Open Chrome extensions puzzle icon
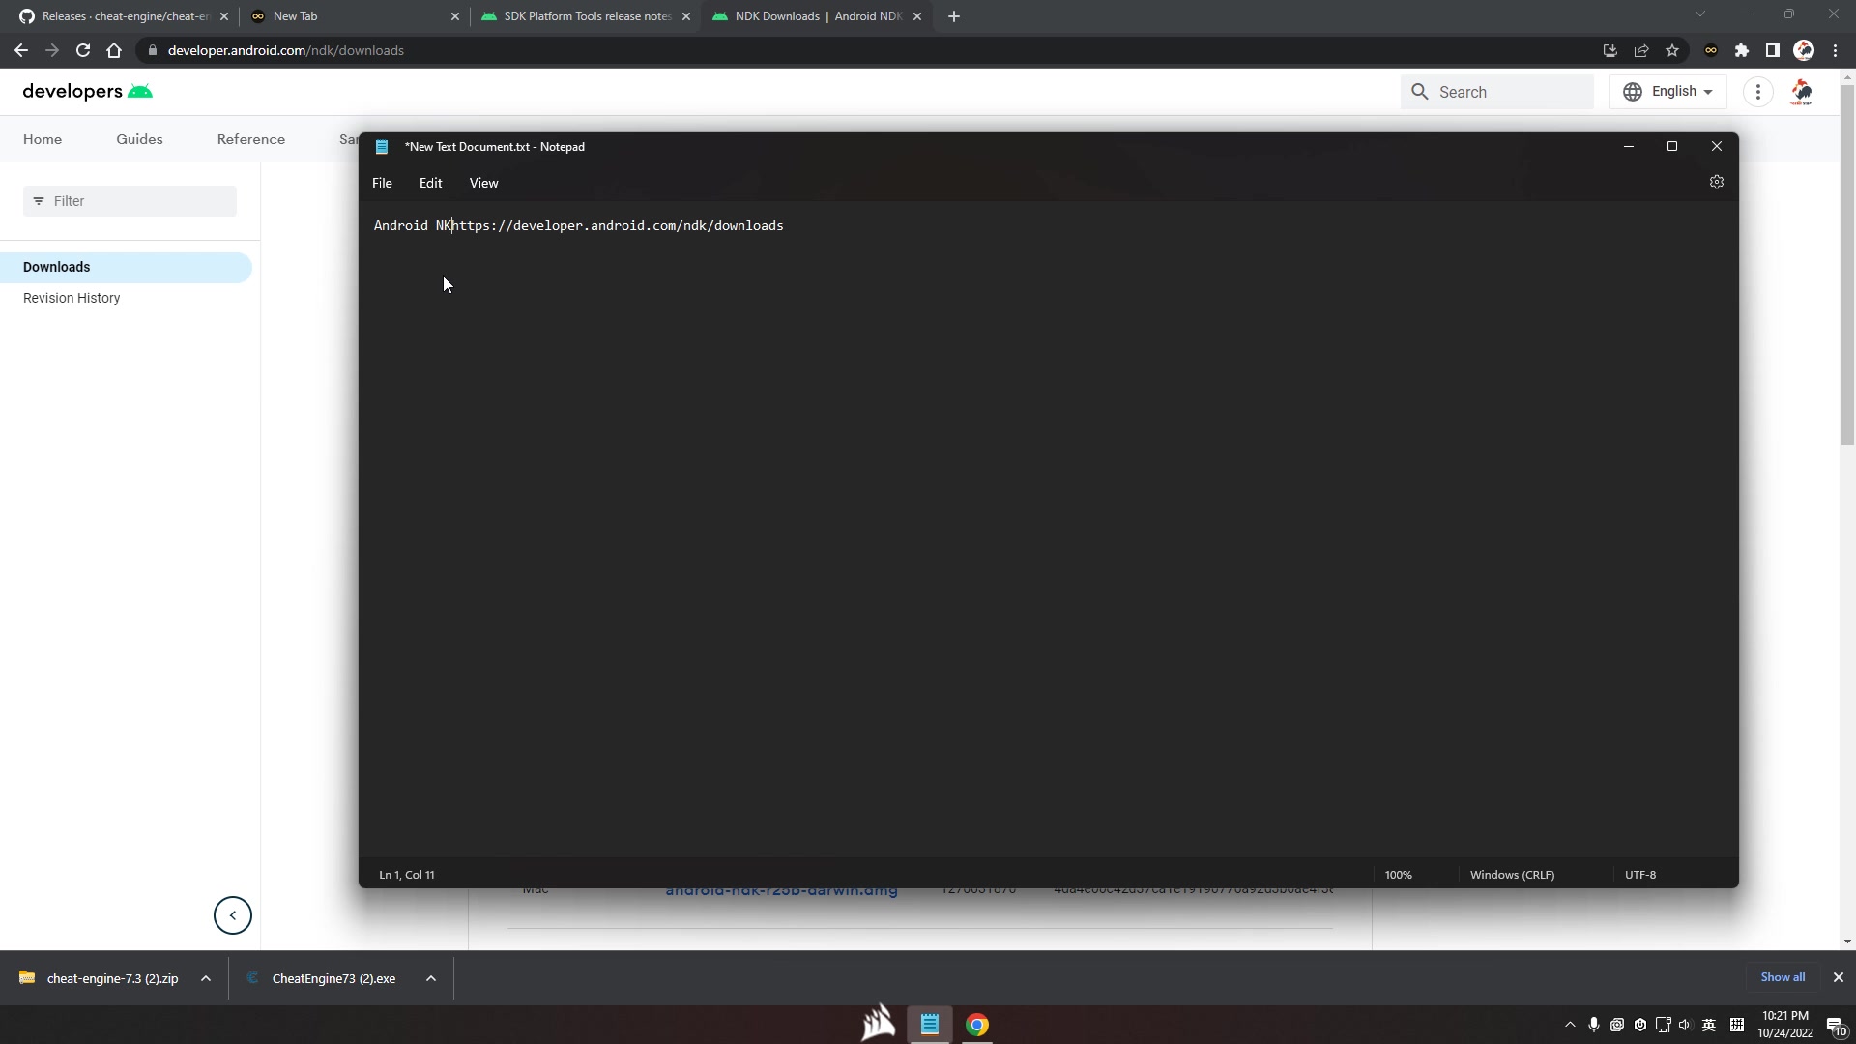This screenshot has width=1856, height=1044. click(x=1741, y=50)
